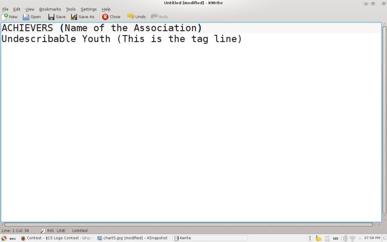Image resolution: width=387 pixels, height=242 pixels.
Task: Toggle LINE selection mode in status bar
Action: [61, 231]
